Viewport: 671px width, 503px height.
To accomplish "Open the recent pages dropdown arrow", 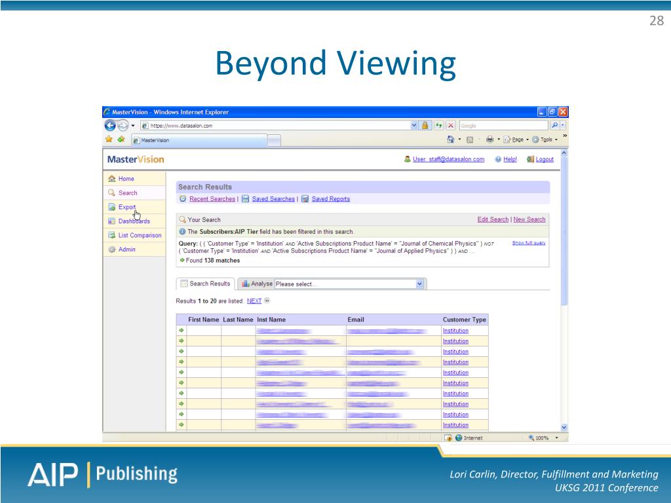I will (132, 126).
